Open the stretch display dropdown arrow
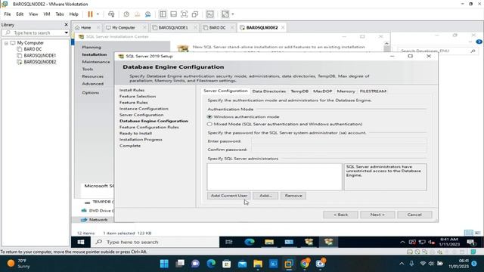 point(233,14)
